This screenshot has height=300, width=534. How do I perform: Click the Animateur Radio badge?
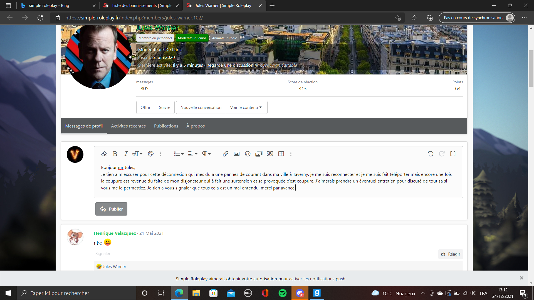(224, 38)
